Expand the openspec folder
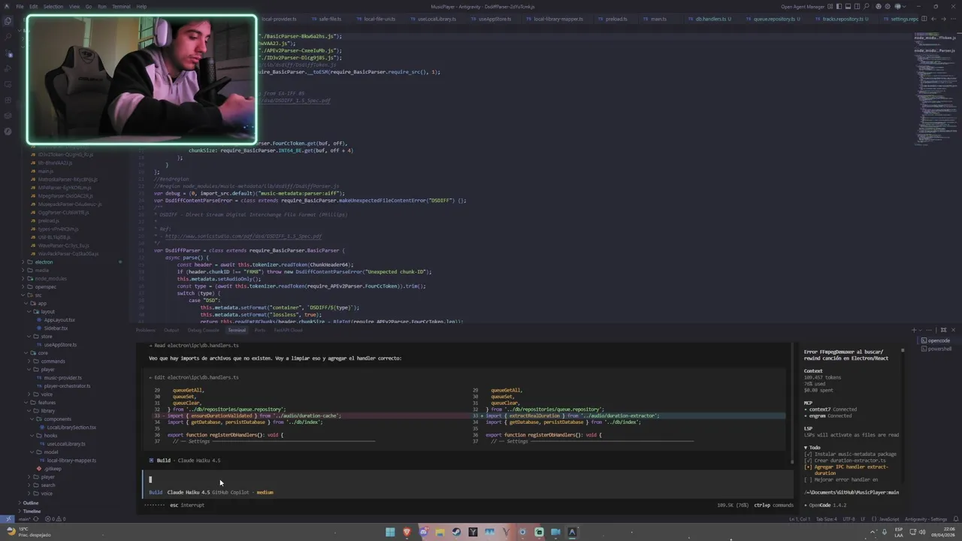Viewport: 962px width, 541px height. 45,286
